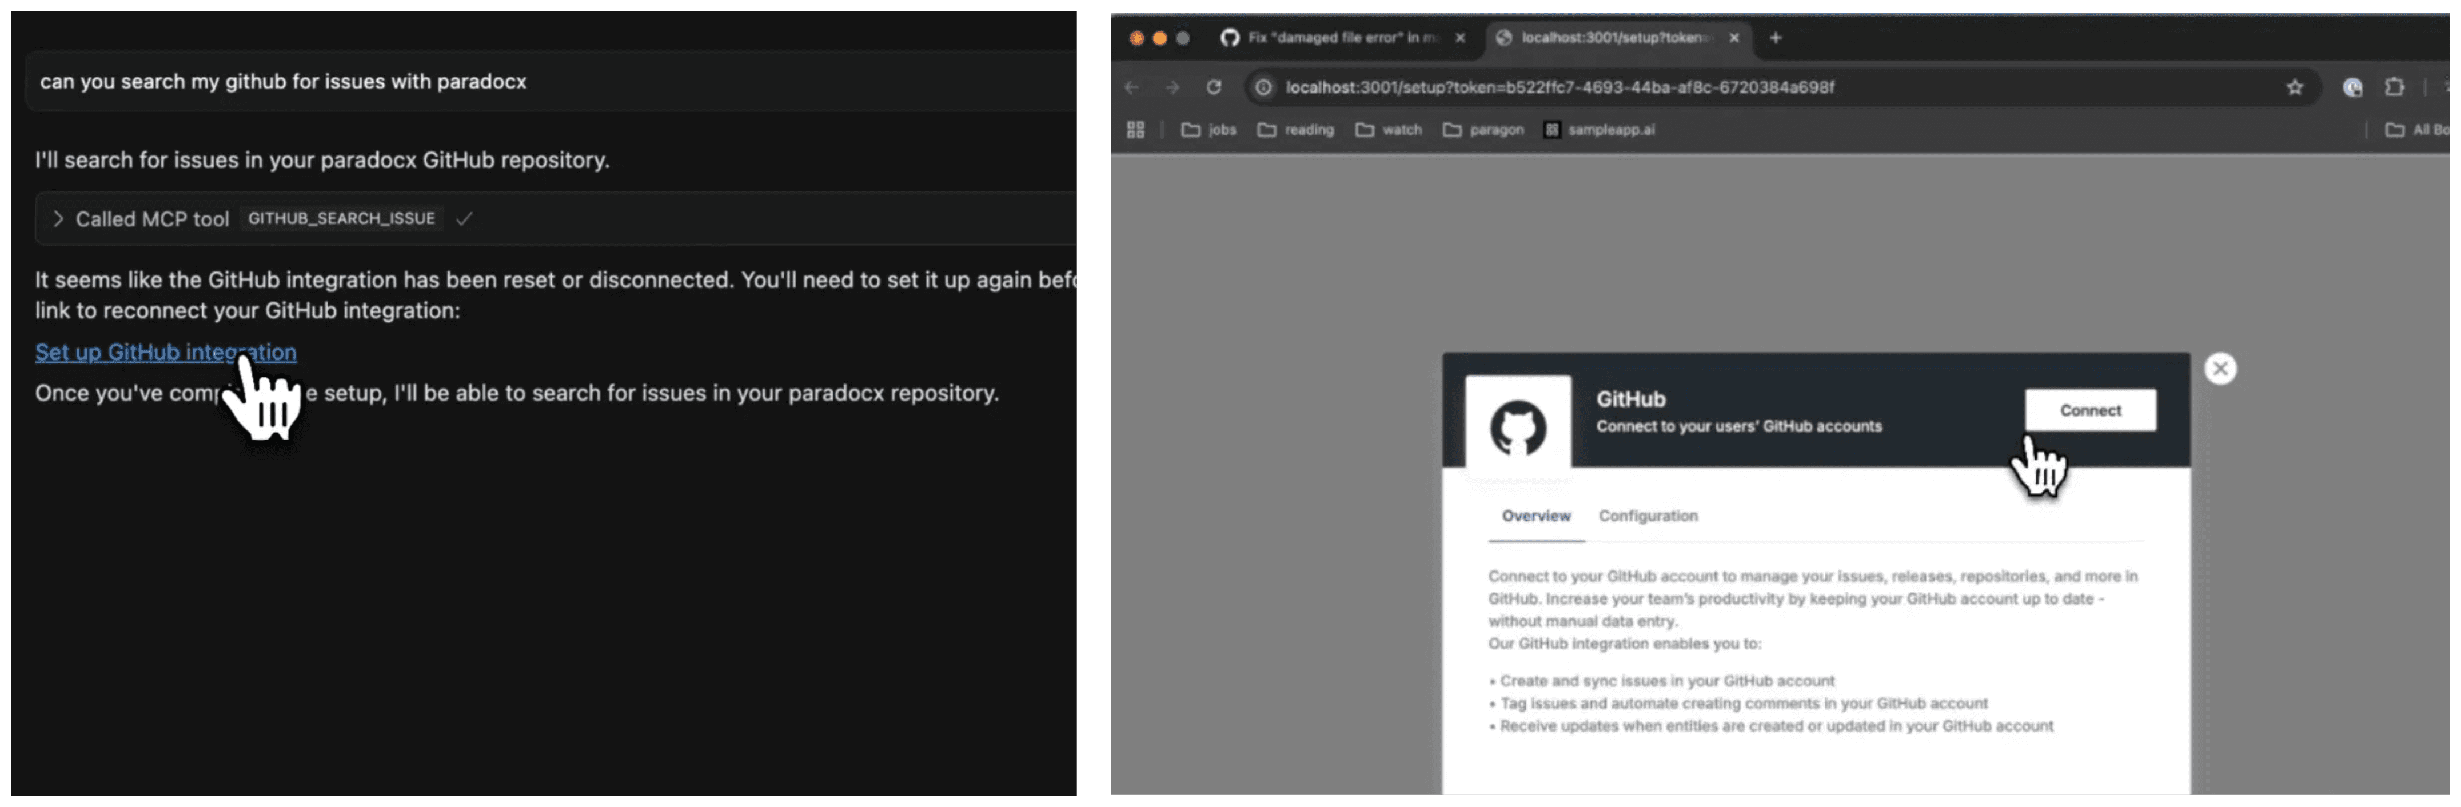The height and width of the screenshot is (807, 2461).
Task: Expand the Called MCP tool chevron
Action: click(x=58, y=219)
